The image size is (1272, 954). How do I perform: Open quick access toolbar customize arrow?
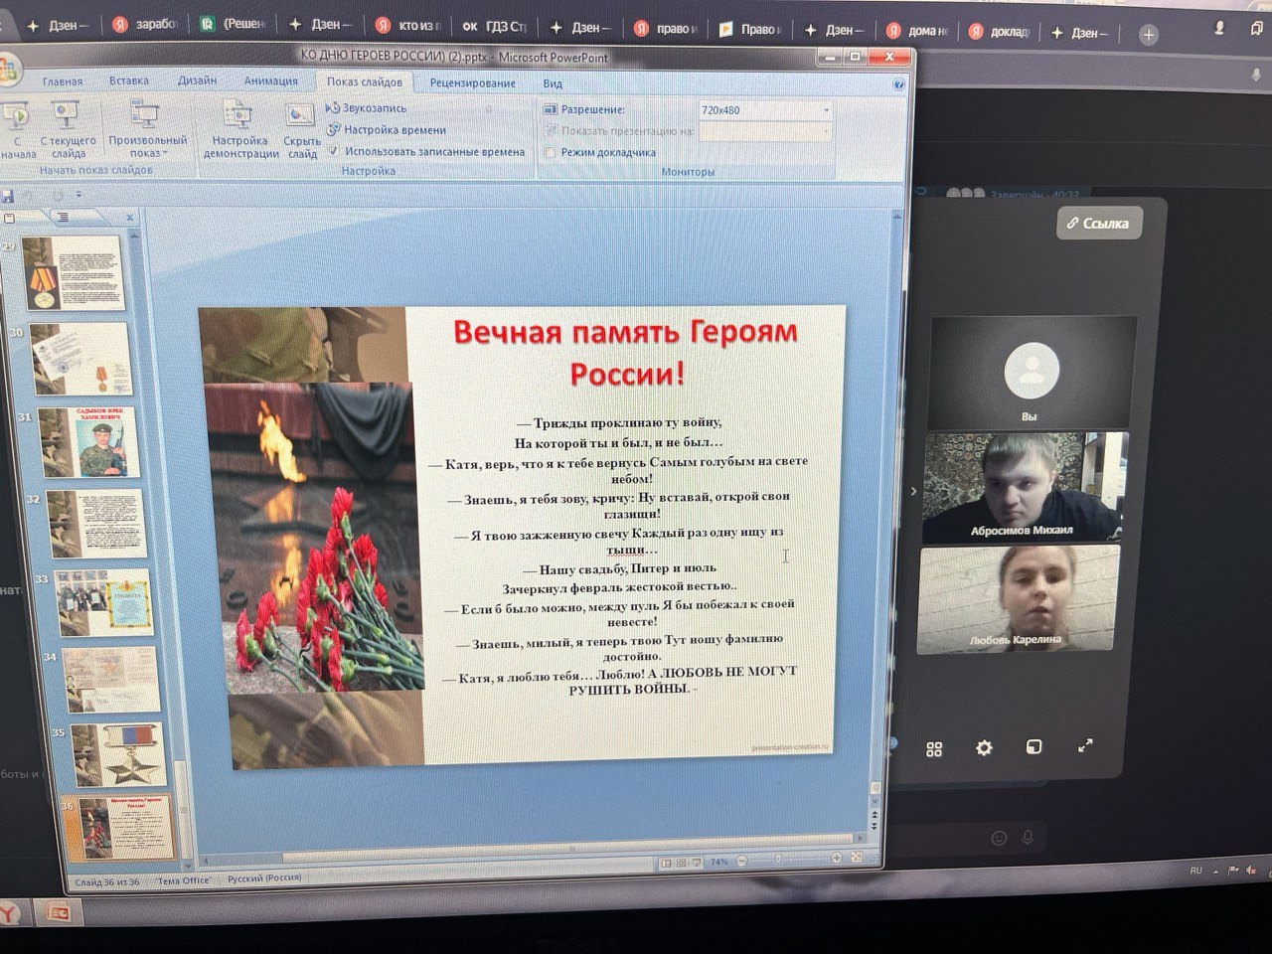point(79,195)
